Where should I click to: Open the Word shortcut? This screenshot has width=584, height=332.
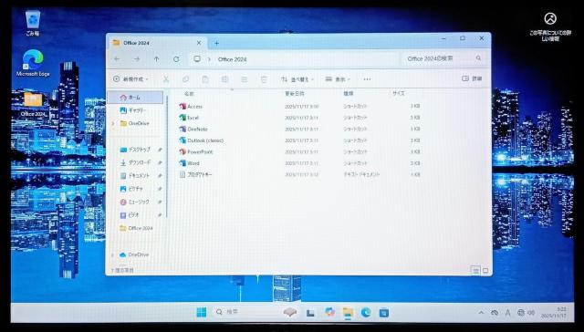tap(189, 163)
